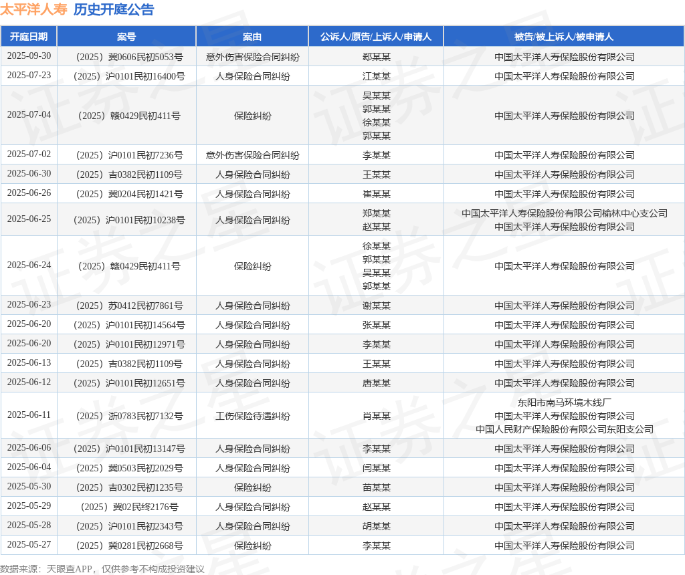
Task: Select date cell 2025-05-27
Action: coord(29,544)
